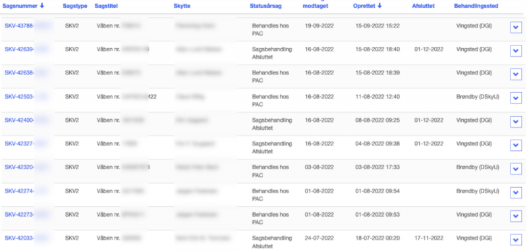Show options for case SKV-42274
The image size is (527, 251).
point(516,192)
